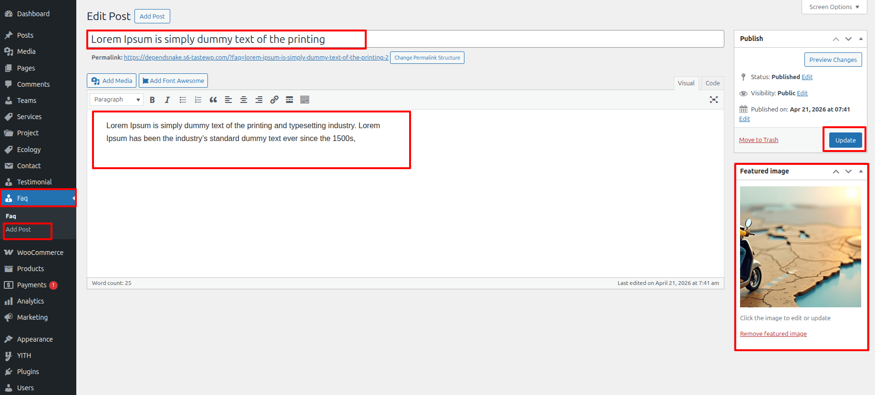
Task: Insert a bulleted list
Action: (183, 100)
